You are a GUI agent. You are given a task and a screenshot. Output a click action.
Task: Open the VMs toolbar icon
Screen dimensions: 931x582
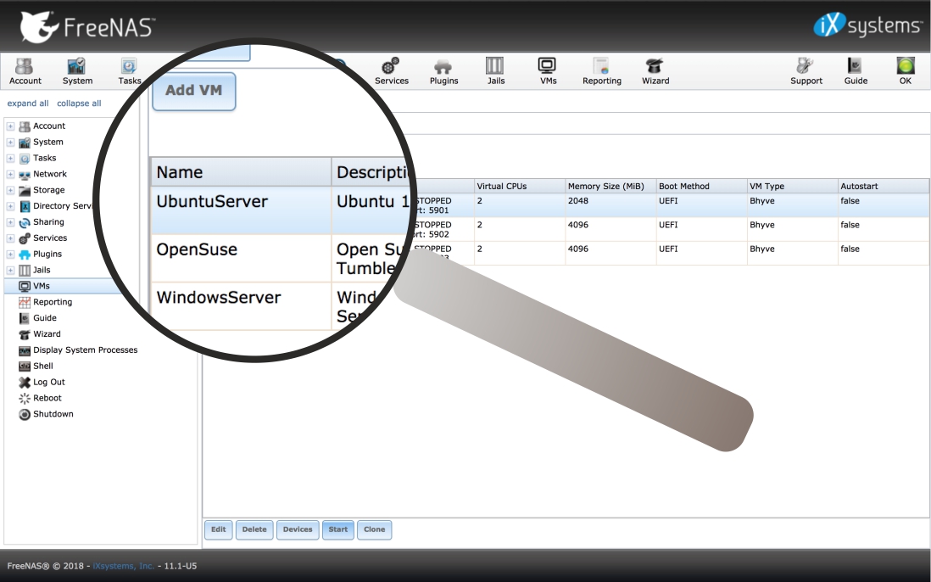click(548, 71)
